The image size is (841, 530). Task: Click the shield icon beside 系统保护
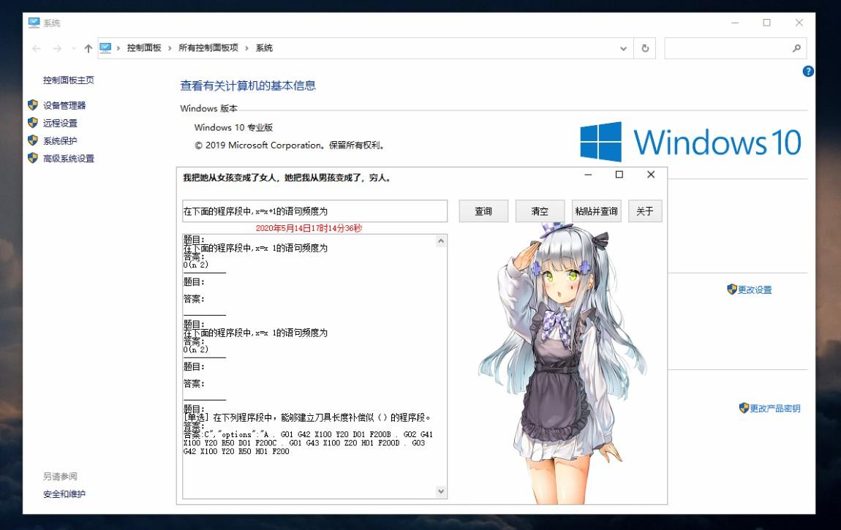point(33,140)
